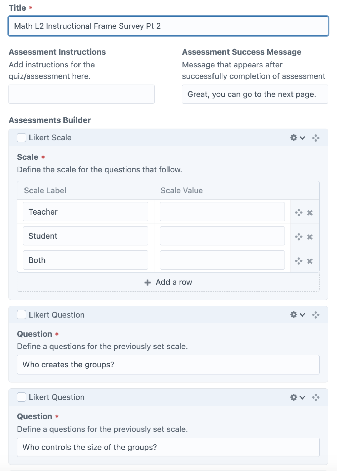Image resolution: width=337 pixels, height=471 pixels.
Task: Grab drag handle of first Likert Question block
Action: point(316,315)
